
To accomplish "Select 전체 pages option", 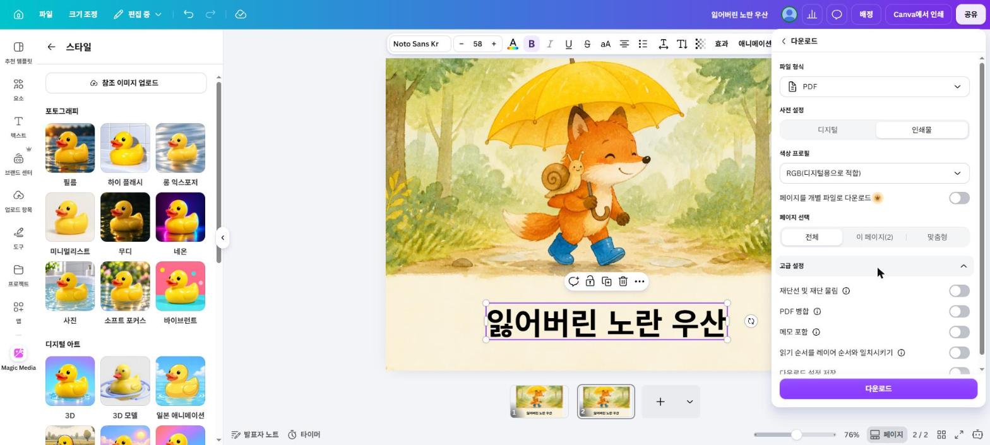I will click(x=812, y=237).
